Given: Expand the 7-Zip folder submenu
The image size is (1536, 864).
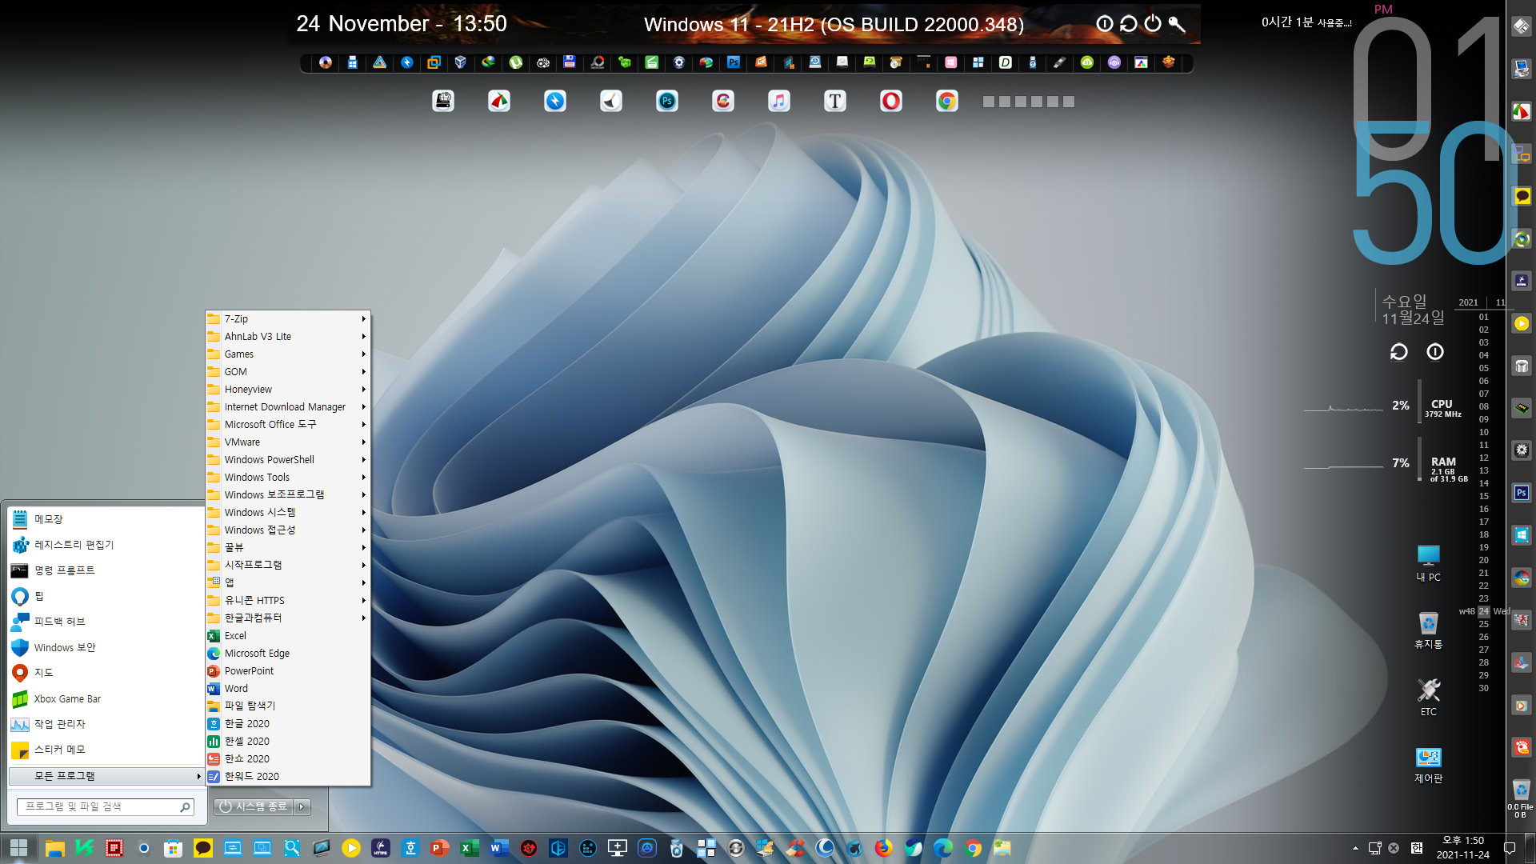Looking at the screenshot, I should 288,318.
